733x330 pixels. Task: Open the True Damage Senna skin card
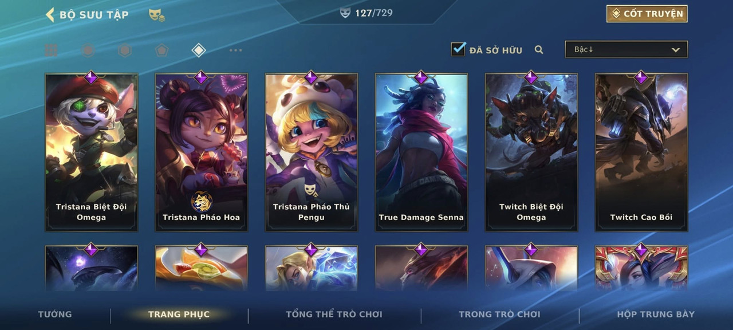coord(421,152)
